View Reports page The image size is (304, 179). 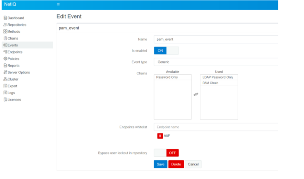(x=13, y=66)
